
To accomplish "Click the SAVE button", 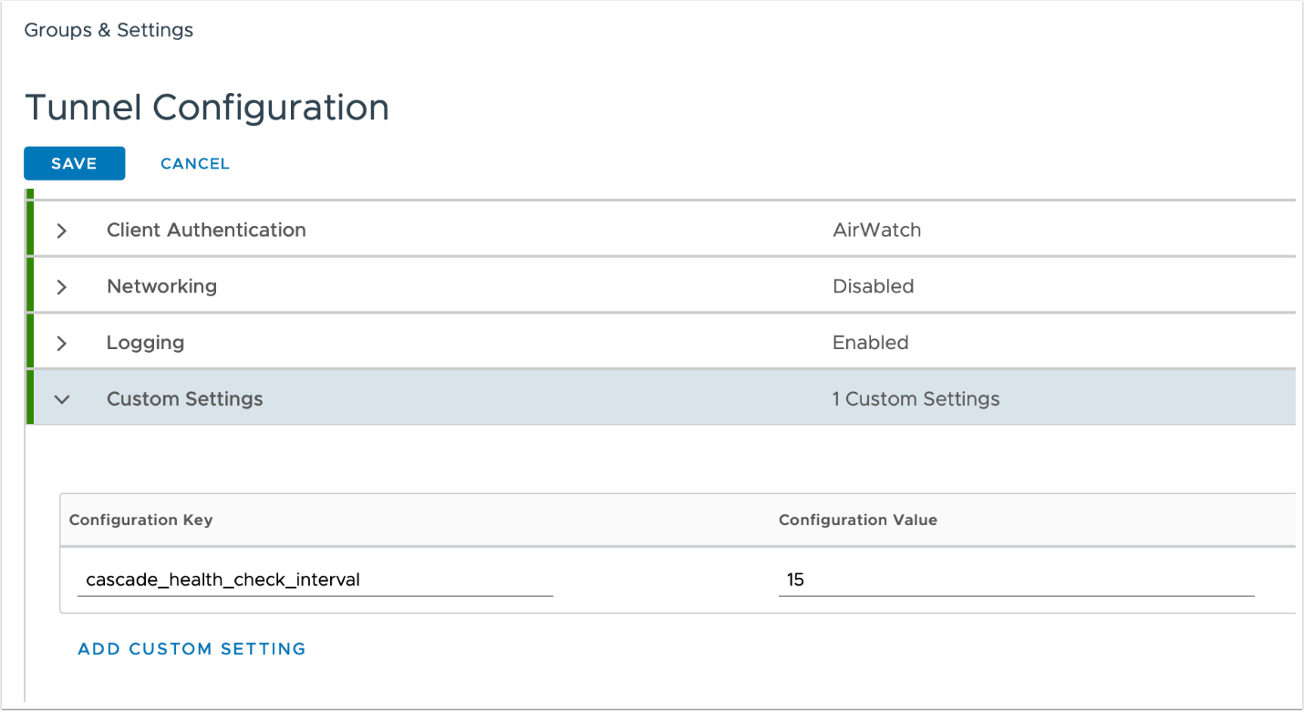I will 74,163.
